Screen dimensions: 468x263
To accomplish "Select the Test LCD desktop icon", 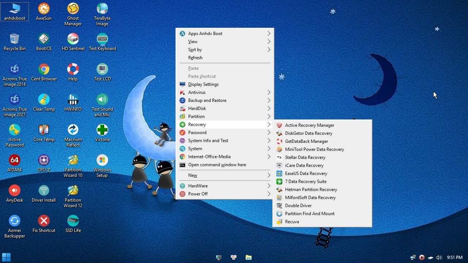I will (102, 72).
